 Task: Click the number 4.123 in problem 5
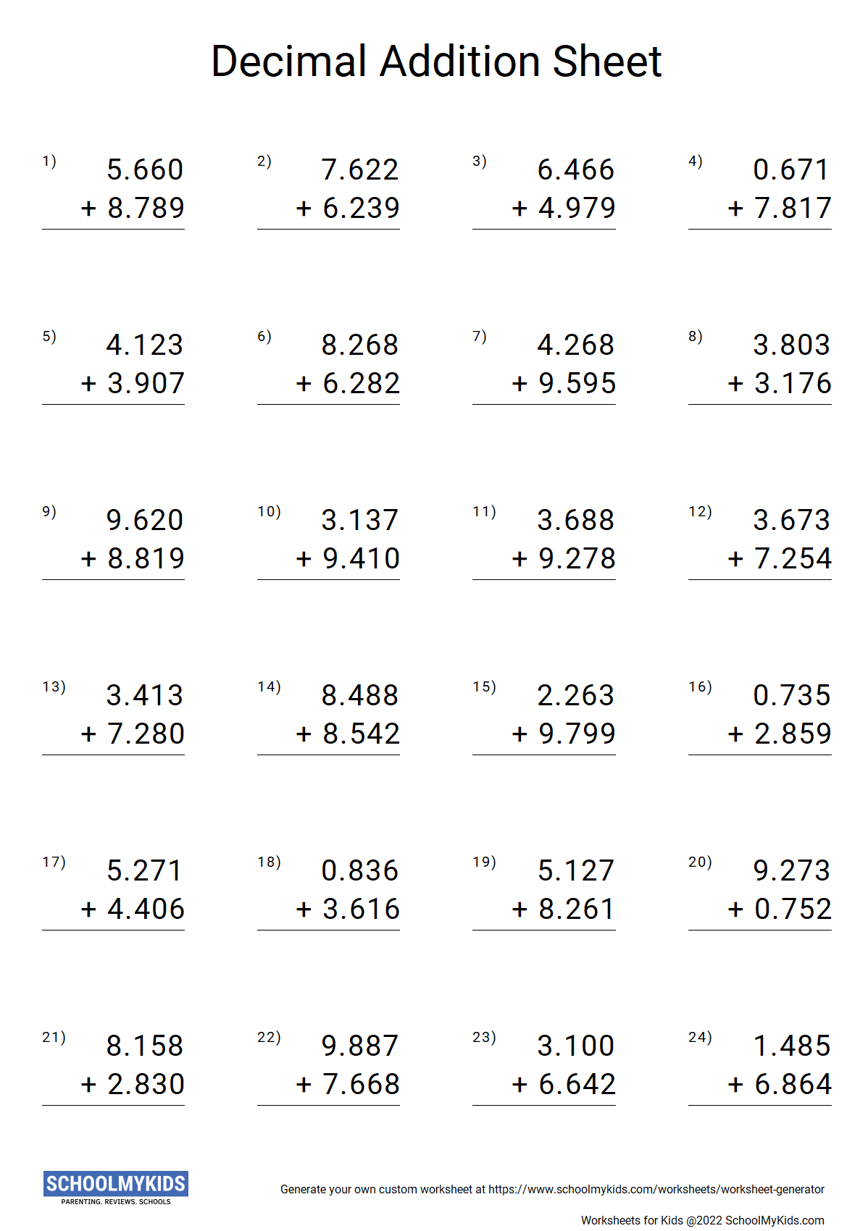(145, 345)
